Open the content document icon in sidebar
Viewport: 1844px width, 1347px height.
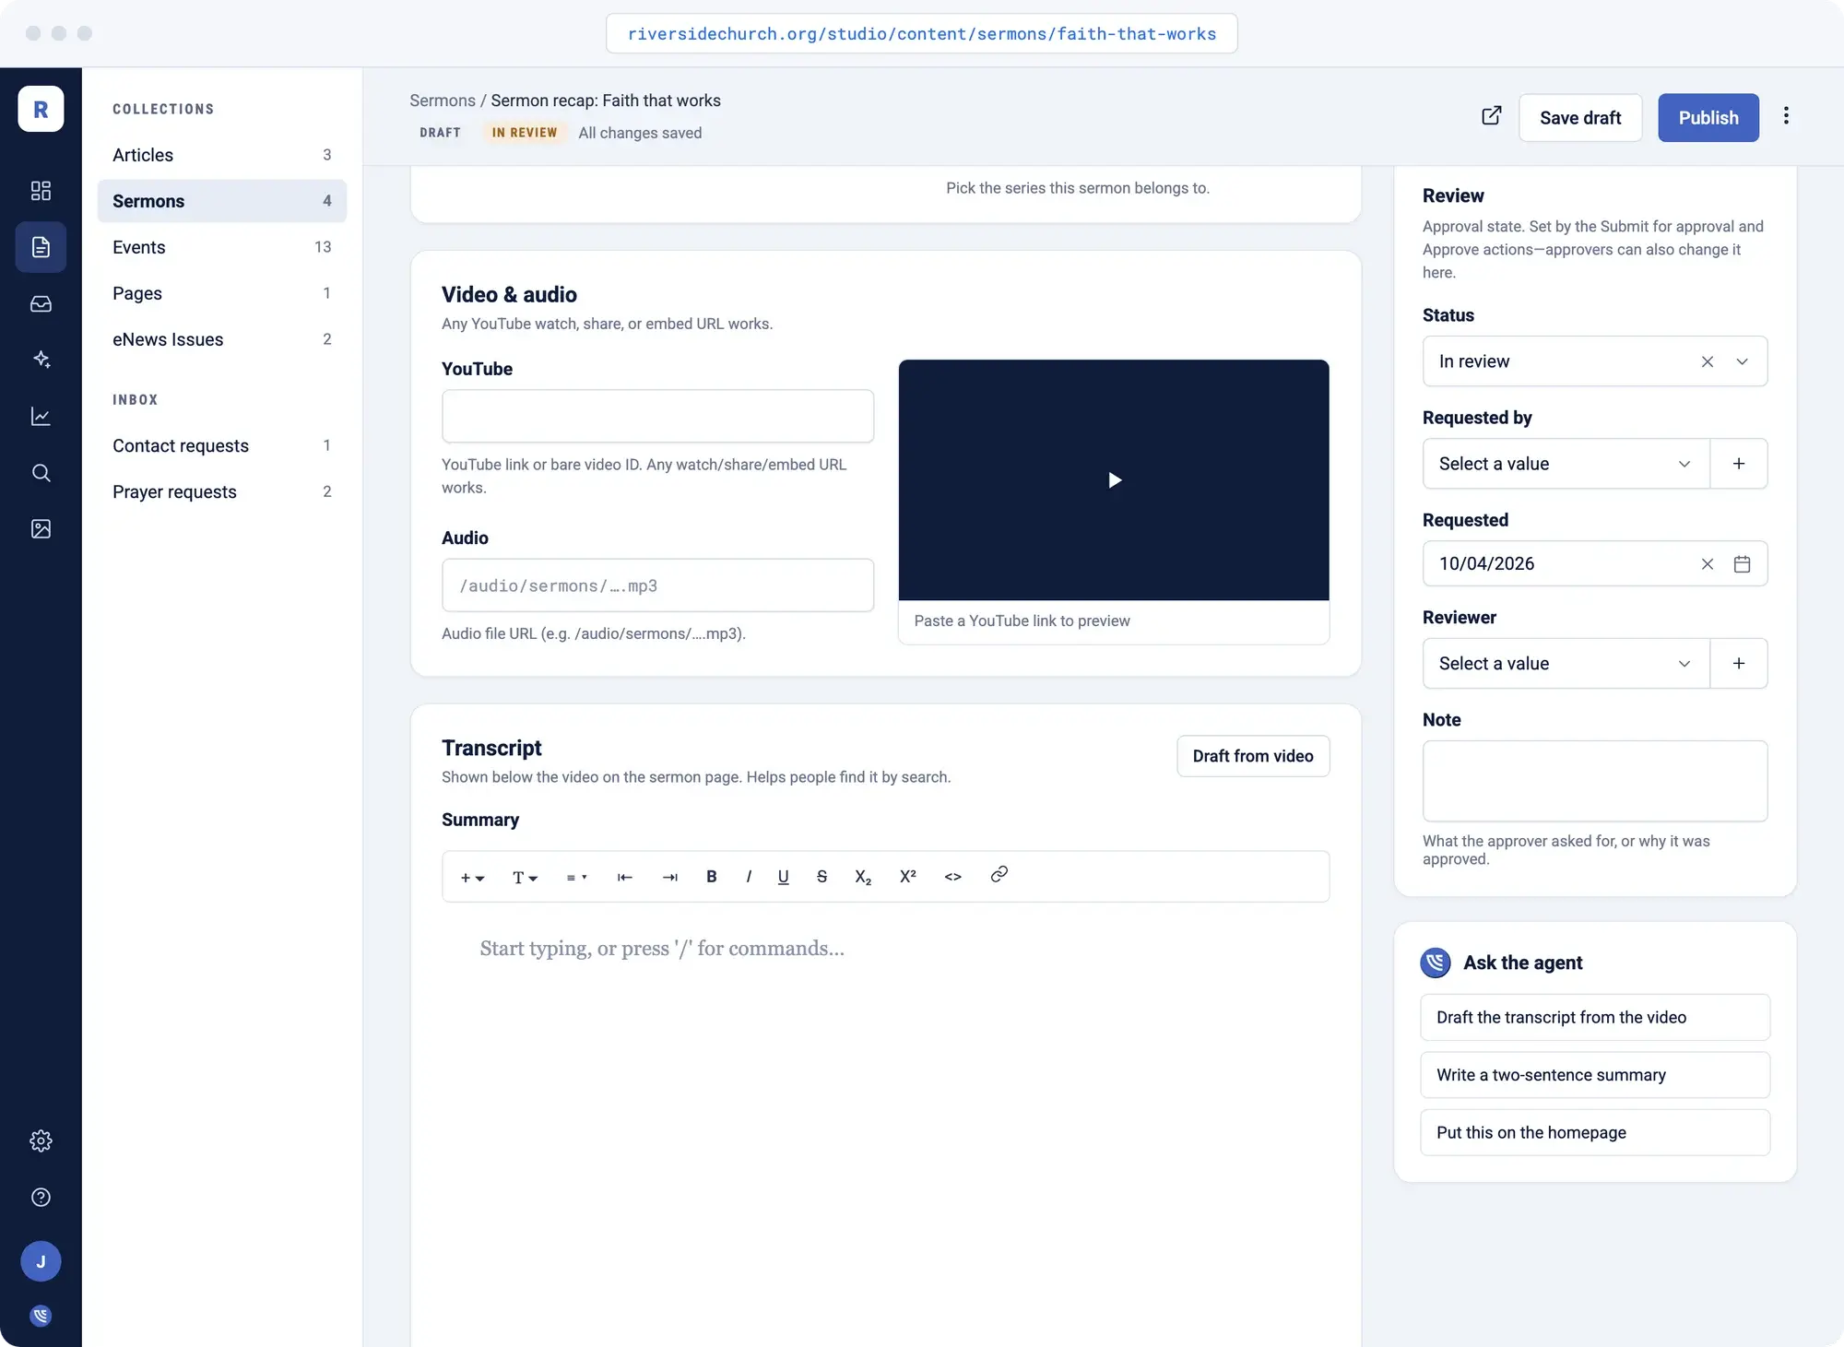click(x=41, y=247)
